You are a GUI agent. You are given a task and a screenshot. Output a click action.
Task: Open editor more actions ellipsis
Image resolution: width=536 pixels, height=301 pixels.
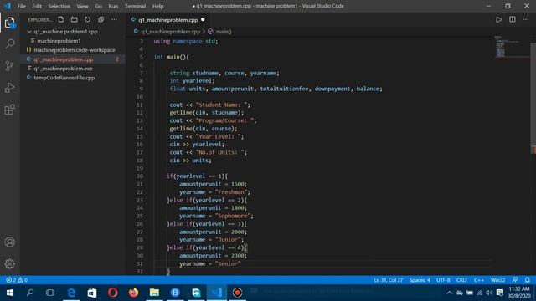click(x=525, y=19)
